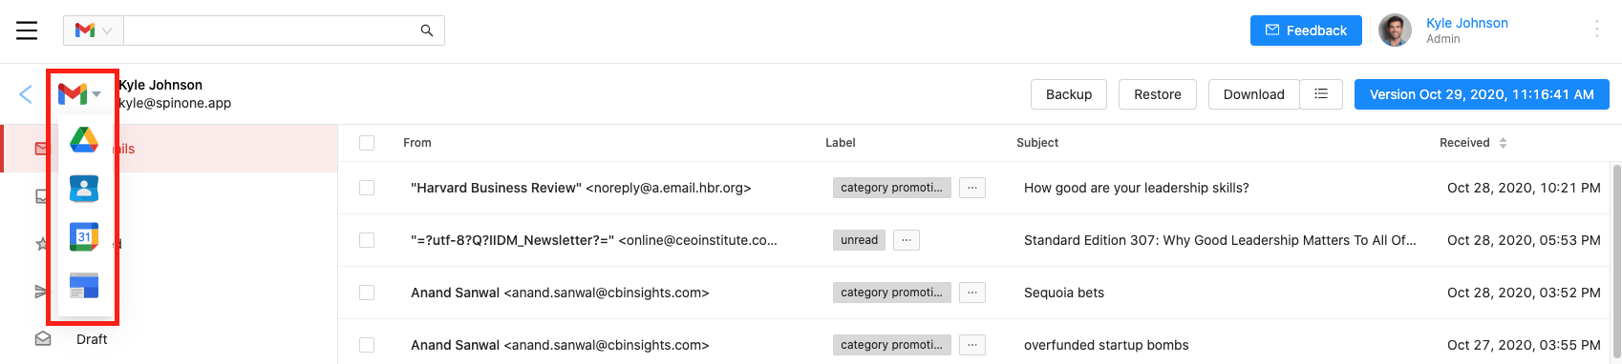1622x364 pixels.
Task: Open the version dropdown dated Oct 29, 2020
Action: (1482, 94)
